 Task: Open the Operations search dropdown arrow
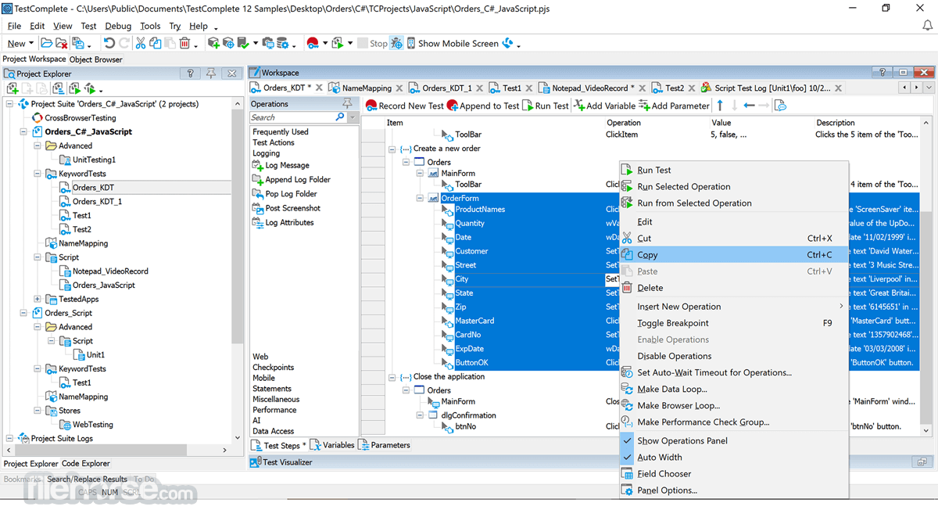click(x=353, y=117)
